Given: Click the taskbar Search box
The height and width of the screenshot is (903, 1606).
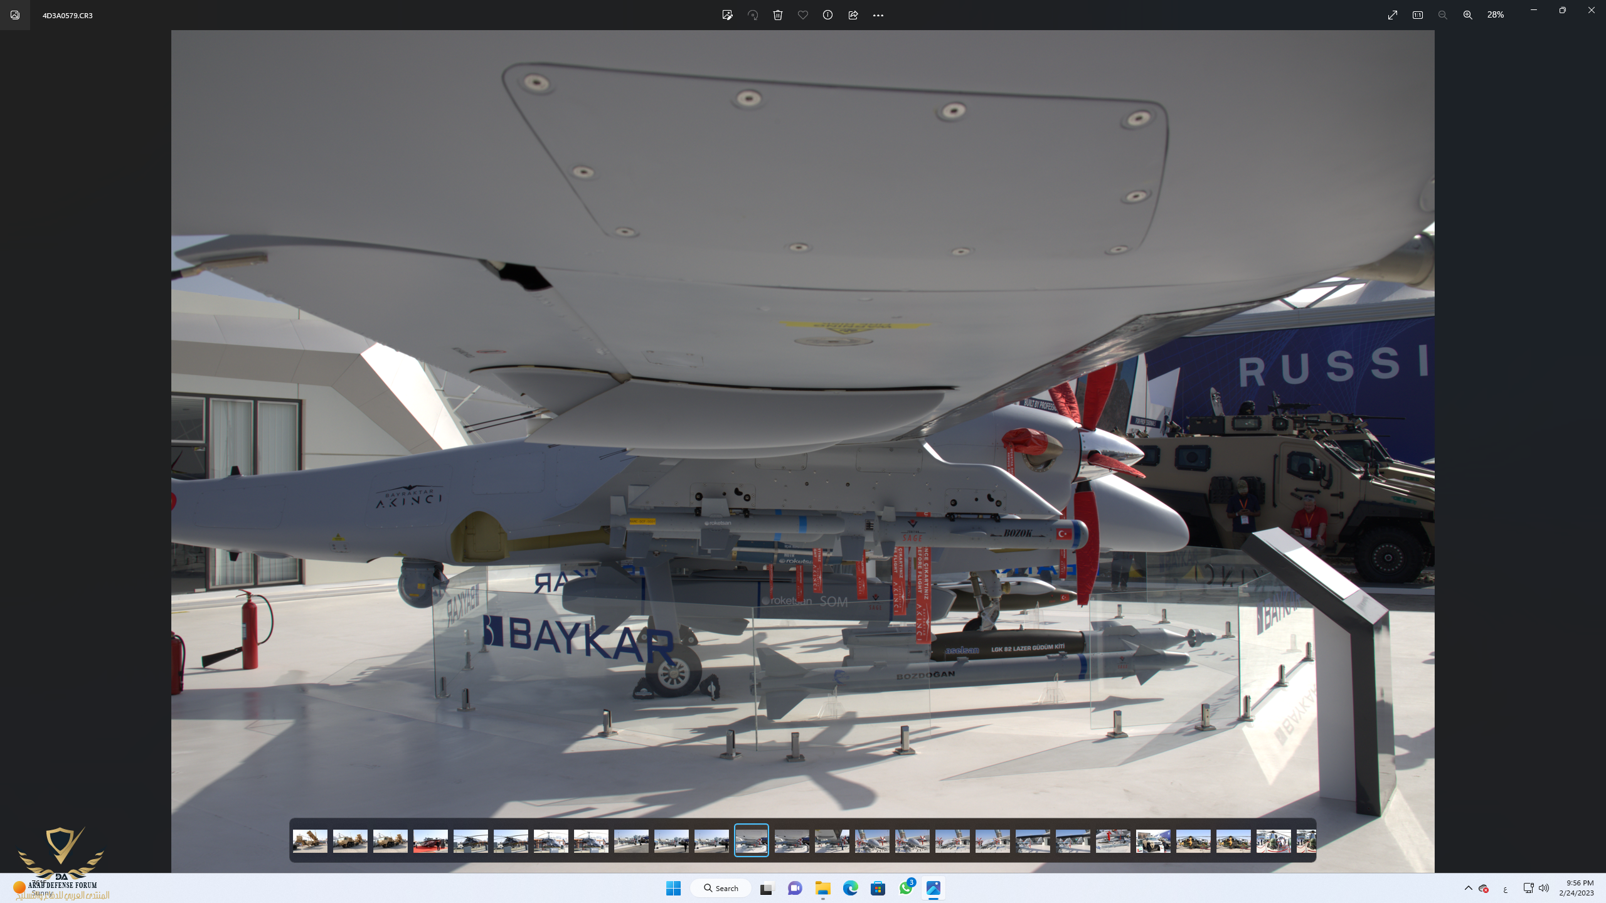Looking at the screenshot, I should (x=721, y=888).
